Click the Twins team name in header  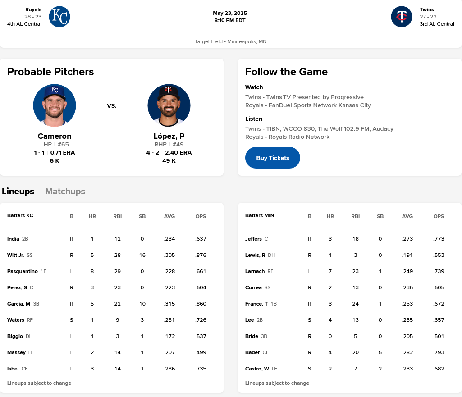[x=427, y=9]
